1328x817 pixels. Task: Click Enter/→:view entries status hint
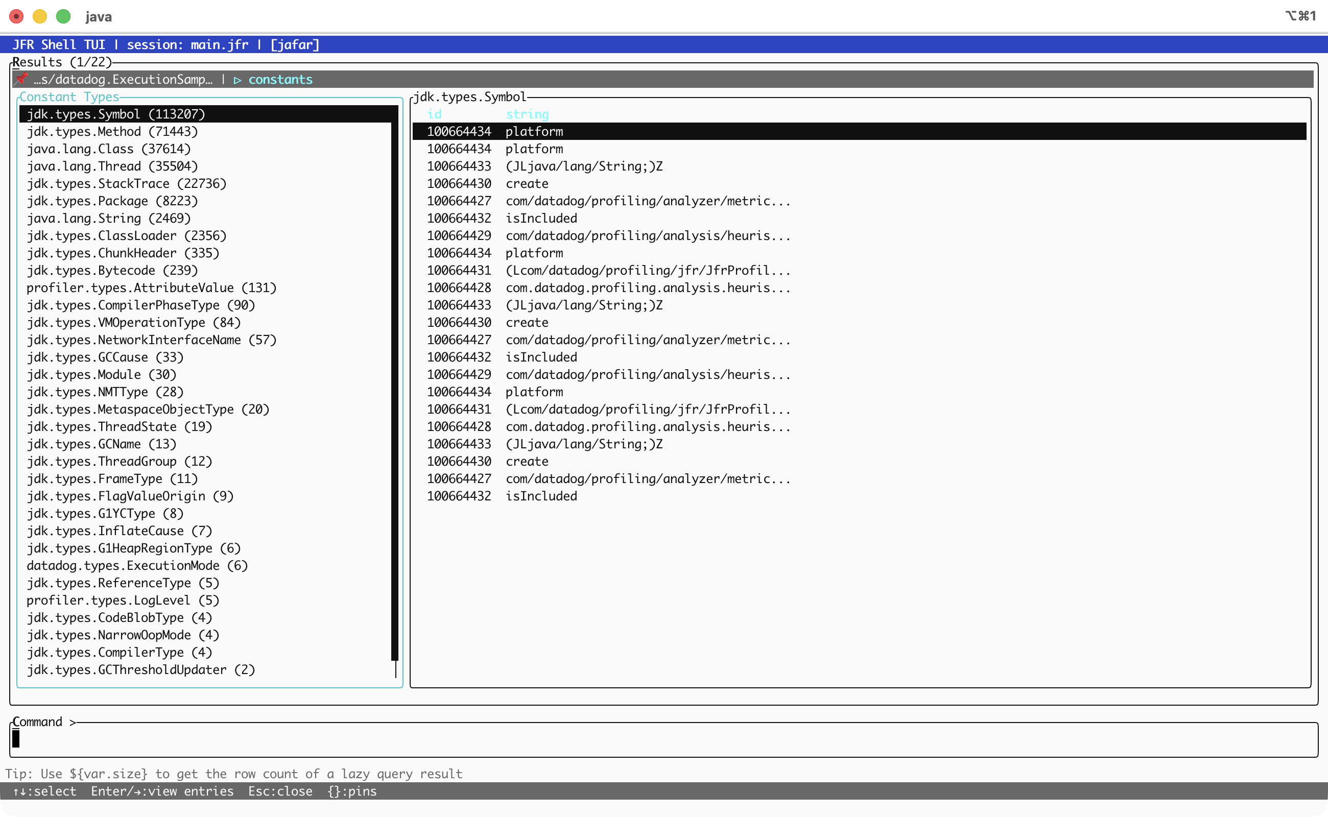click(162, 791)
